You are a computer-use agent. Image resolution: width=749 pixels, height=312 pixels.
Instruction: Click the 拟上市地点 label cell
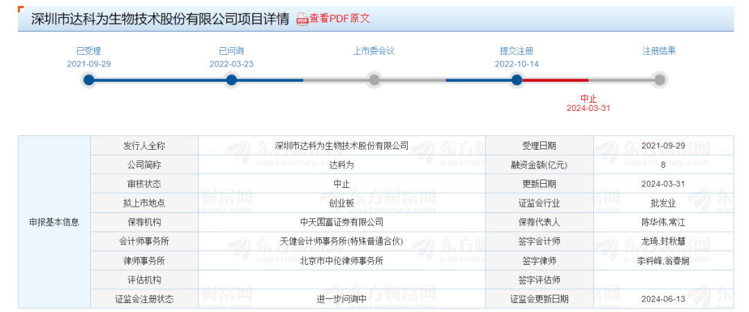[144, 203]
